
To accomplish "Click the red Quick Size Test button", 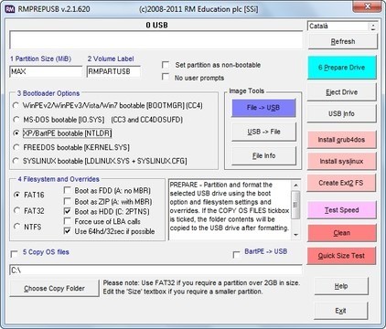I will [x=341, y=256].
